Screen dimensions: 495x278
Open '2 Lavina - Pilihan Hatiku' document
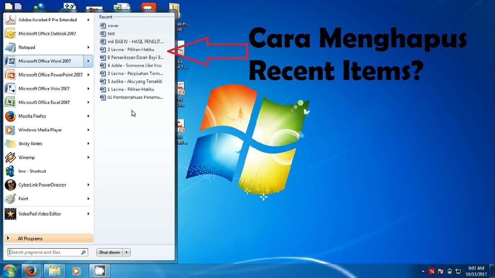point(127,49)
